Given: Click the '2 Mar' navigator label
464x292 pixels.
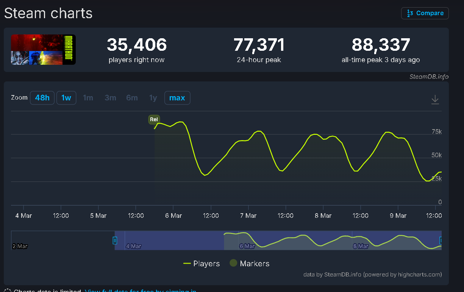Looking at the screenshot, I should [x=20, y=246].
